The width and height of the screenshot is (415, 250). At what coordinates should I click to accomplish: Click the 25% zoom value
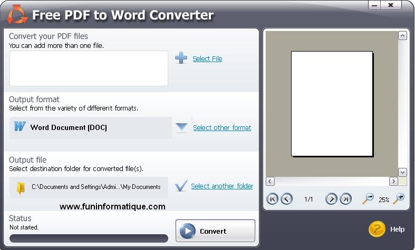pyautogui.click(x=384, y=199)
